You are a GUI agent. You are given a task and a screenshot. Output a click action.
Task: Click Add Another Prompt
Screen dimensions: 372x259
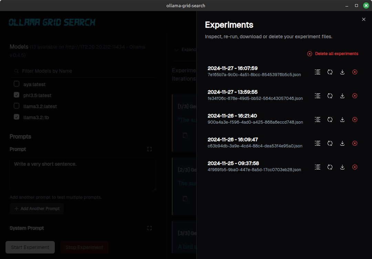coord(37,209)
